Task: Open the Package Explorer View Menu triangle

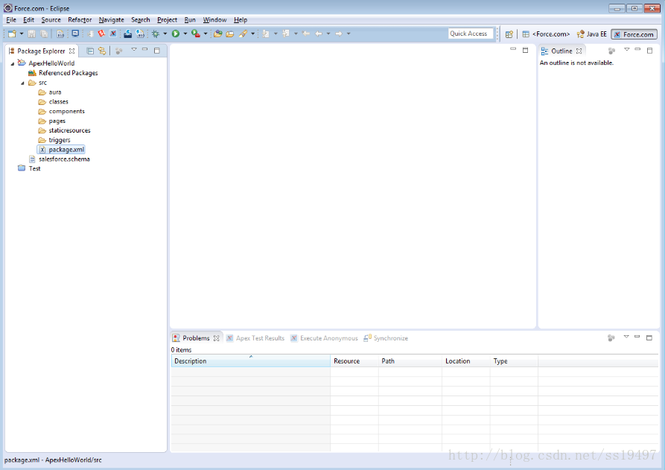Action: pos(134,50)
